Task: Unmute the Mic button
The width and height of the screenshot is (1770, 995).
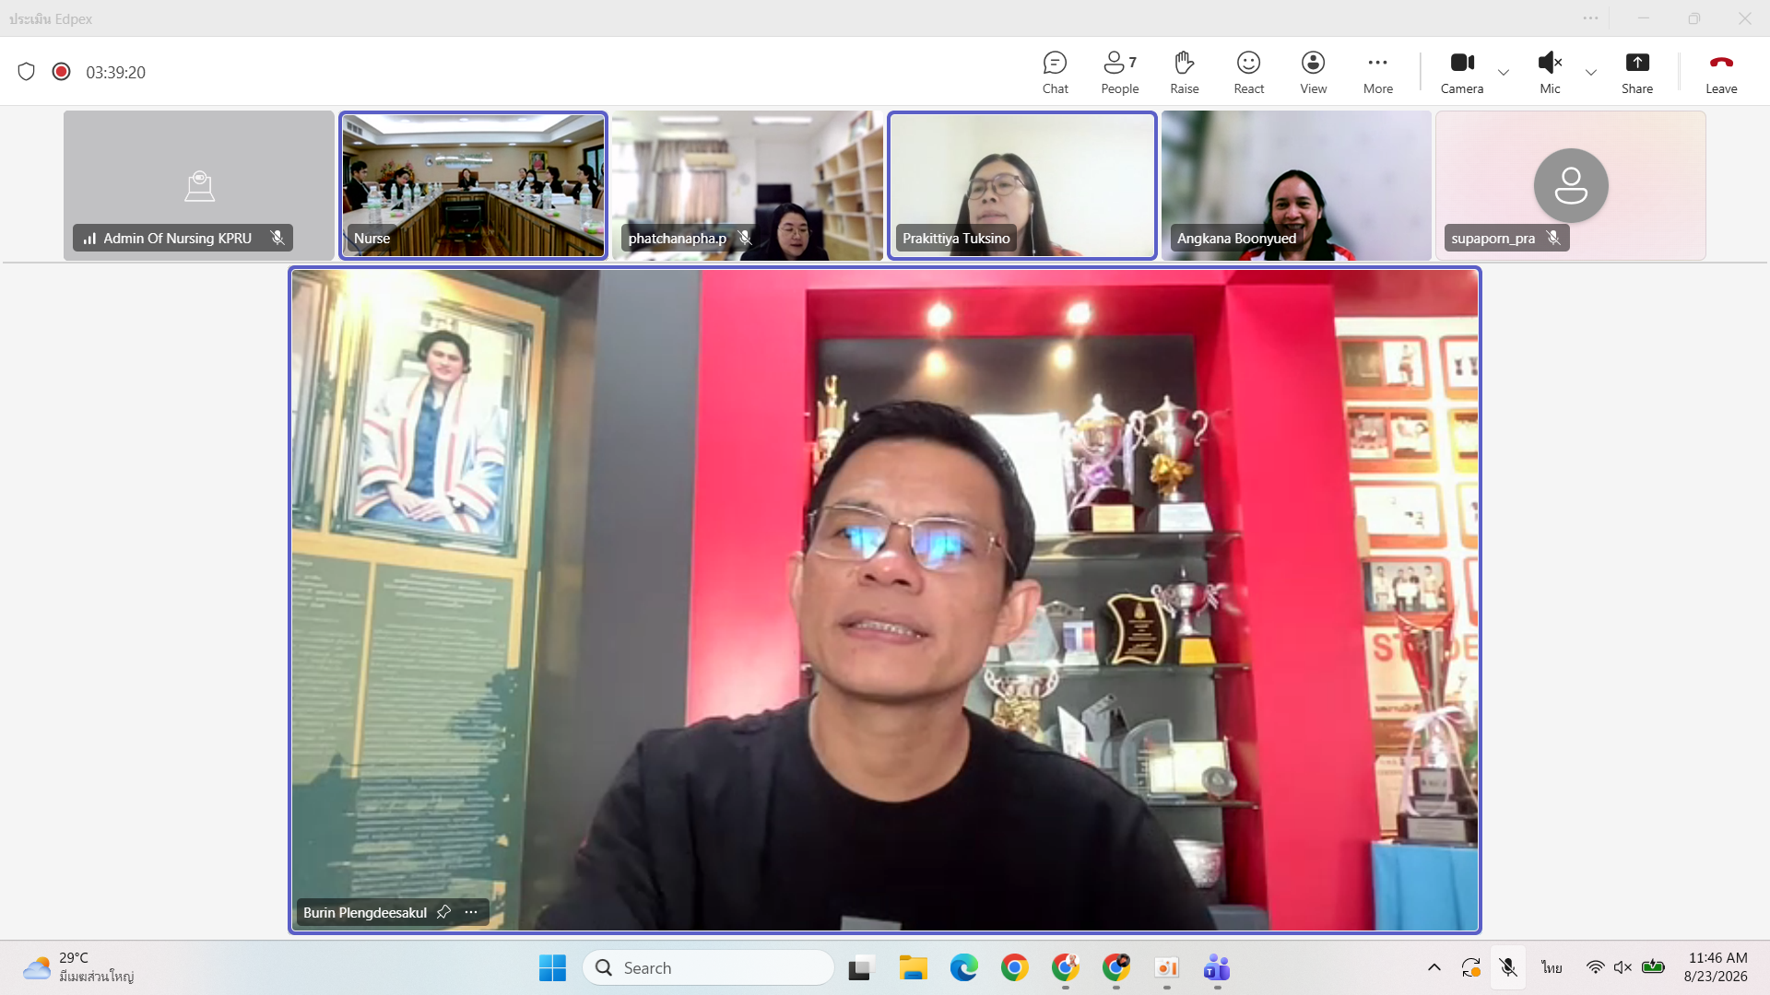Action: (x=1550, y=72)
